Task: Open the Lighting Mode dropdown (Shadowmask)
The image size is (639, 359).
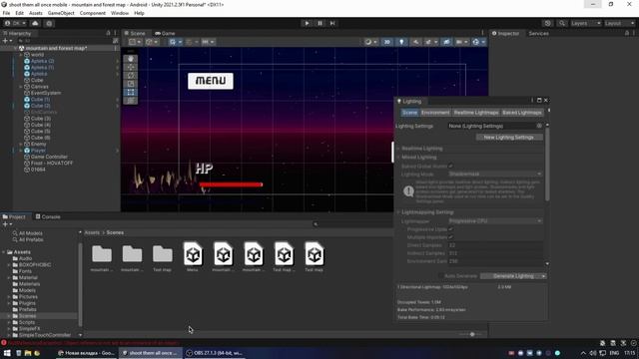Action: coord(495,175)
